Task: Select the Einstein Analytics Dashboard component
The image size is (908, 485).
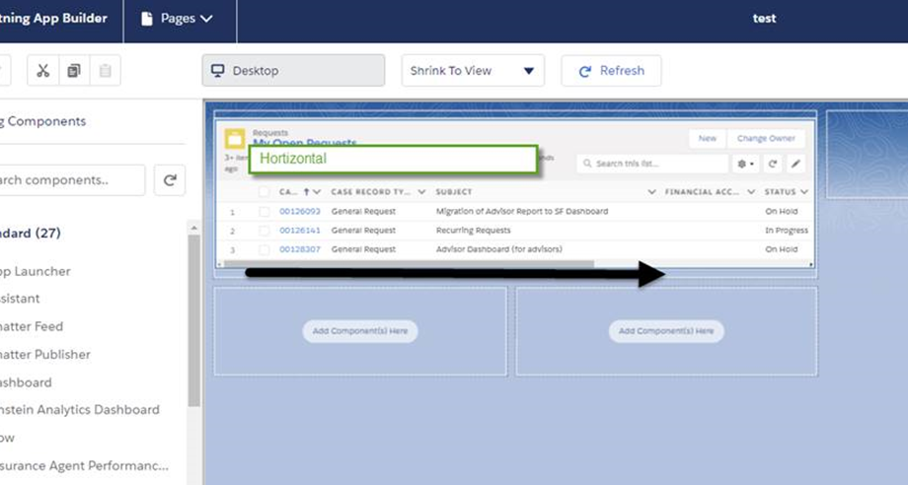Action: (79, 410)
